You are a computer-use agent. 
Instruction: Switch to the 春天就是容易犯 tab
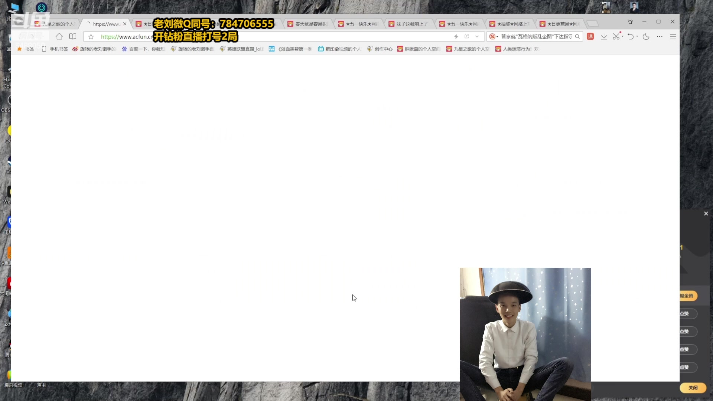point(308,24)
